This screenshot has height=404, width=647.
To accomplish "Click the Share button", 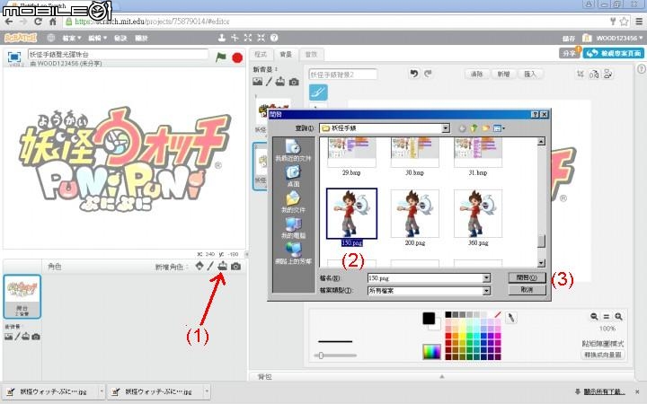I will pos(570,53).
